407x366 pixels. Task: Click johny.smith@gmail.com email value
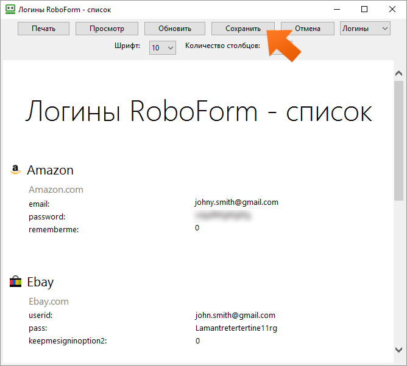236,202
